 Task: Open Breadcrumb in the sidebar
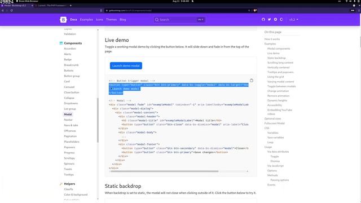point(72,65)
